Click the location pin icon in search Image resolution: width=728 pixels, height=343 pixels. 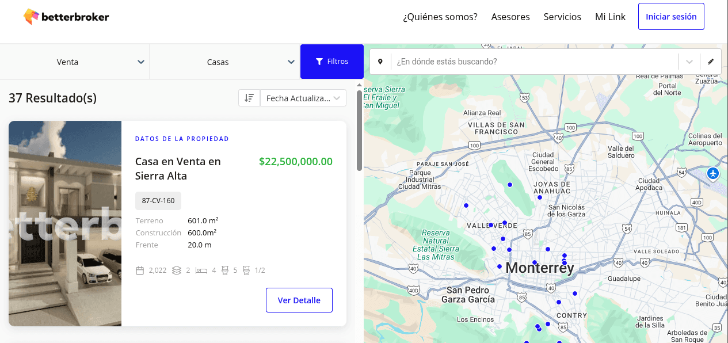tap(380, 62)
